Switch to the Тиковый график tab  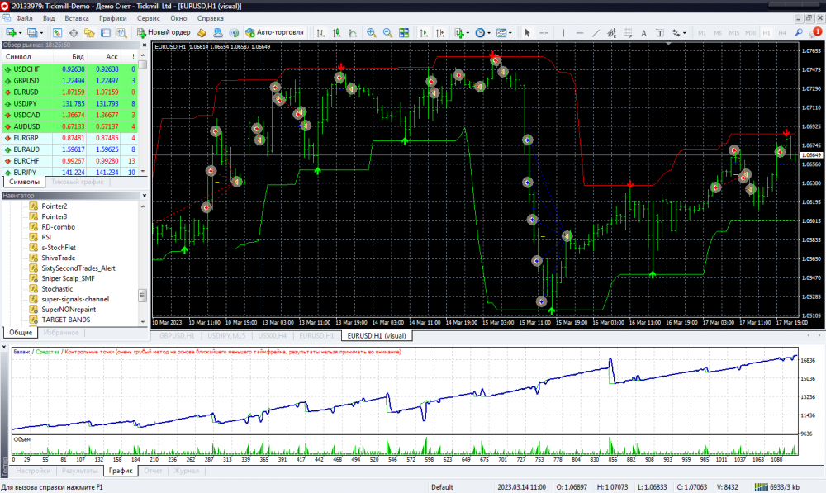78,182
